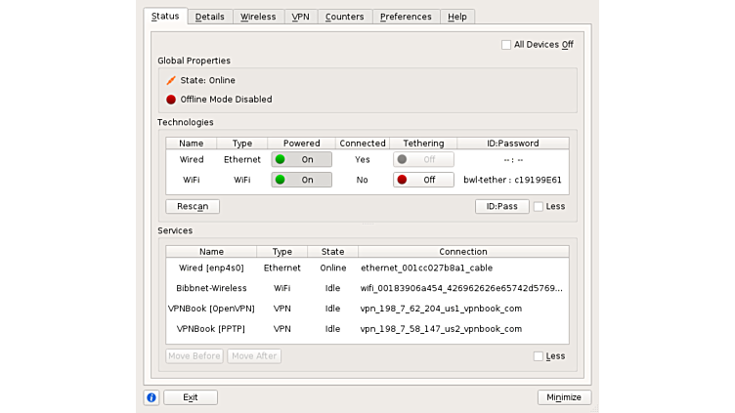This screenshot has width=735, height=413.
Task: Switch to the Details tab
Action: 209,17
